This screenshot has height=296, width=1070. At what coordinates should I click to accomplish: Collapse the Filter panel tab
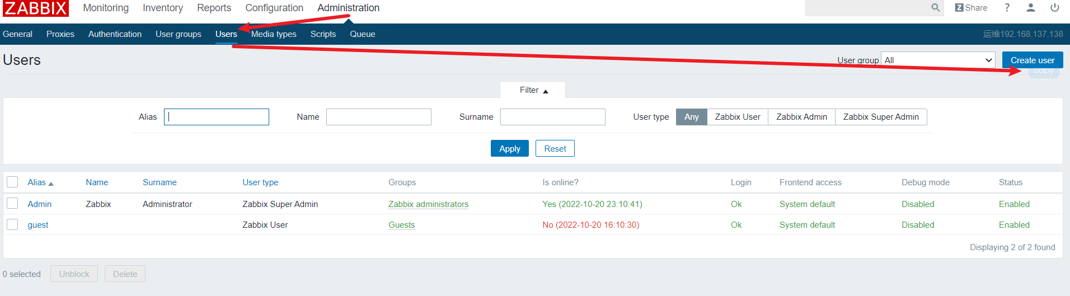tap(533, 90)
